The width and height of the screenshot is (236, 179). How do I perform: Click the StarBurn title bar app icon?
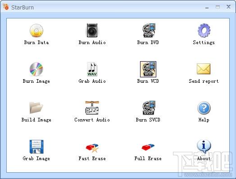pos(6,7)
